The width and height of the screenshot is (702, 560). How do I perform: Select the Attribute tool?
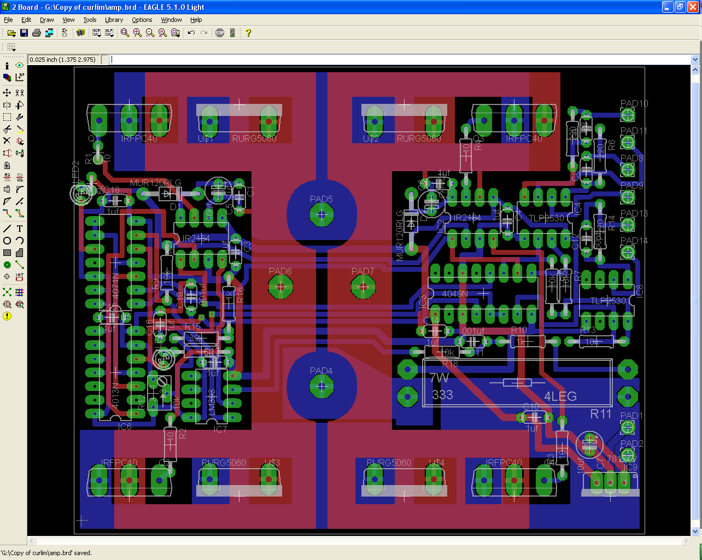[x=20, y=277]
